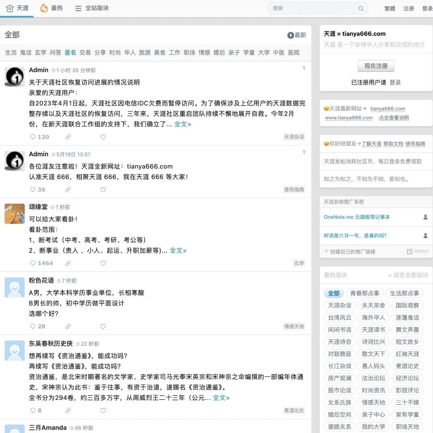Click the flame icon beside 最热
433x433 pixels.
point(44,8)
